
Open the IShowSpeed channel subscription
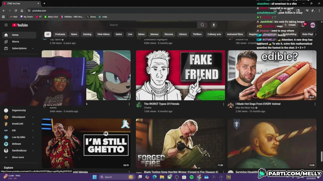(19, 117)
